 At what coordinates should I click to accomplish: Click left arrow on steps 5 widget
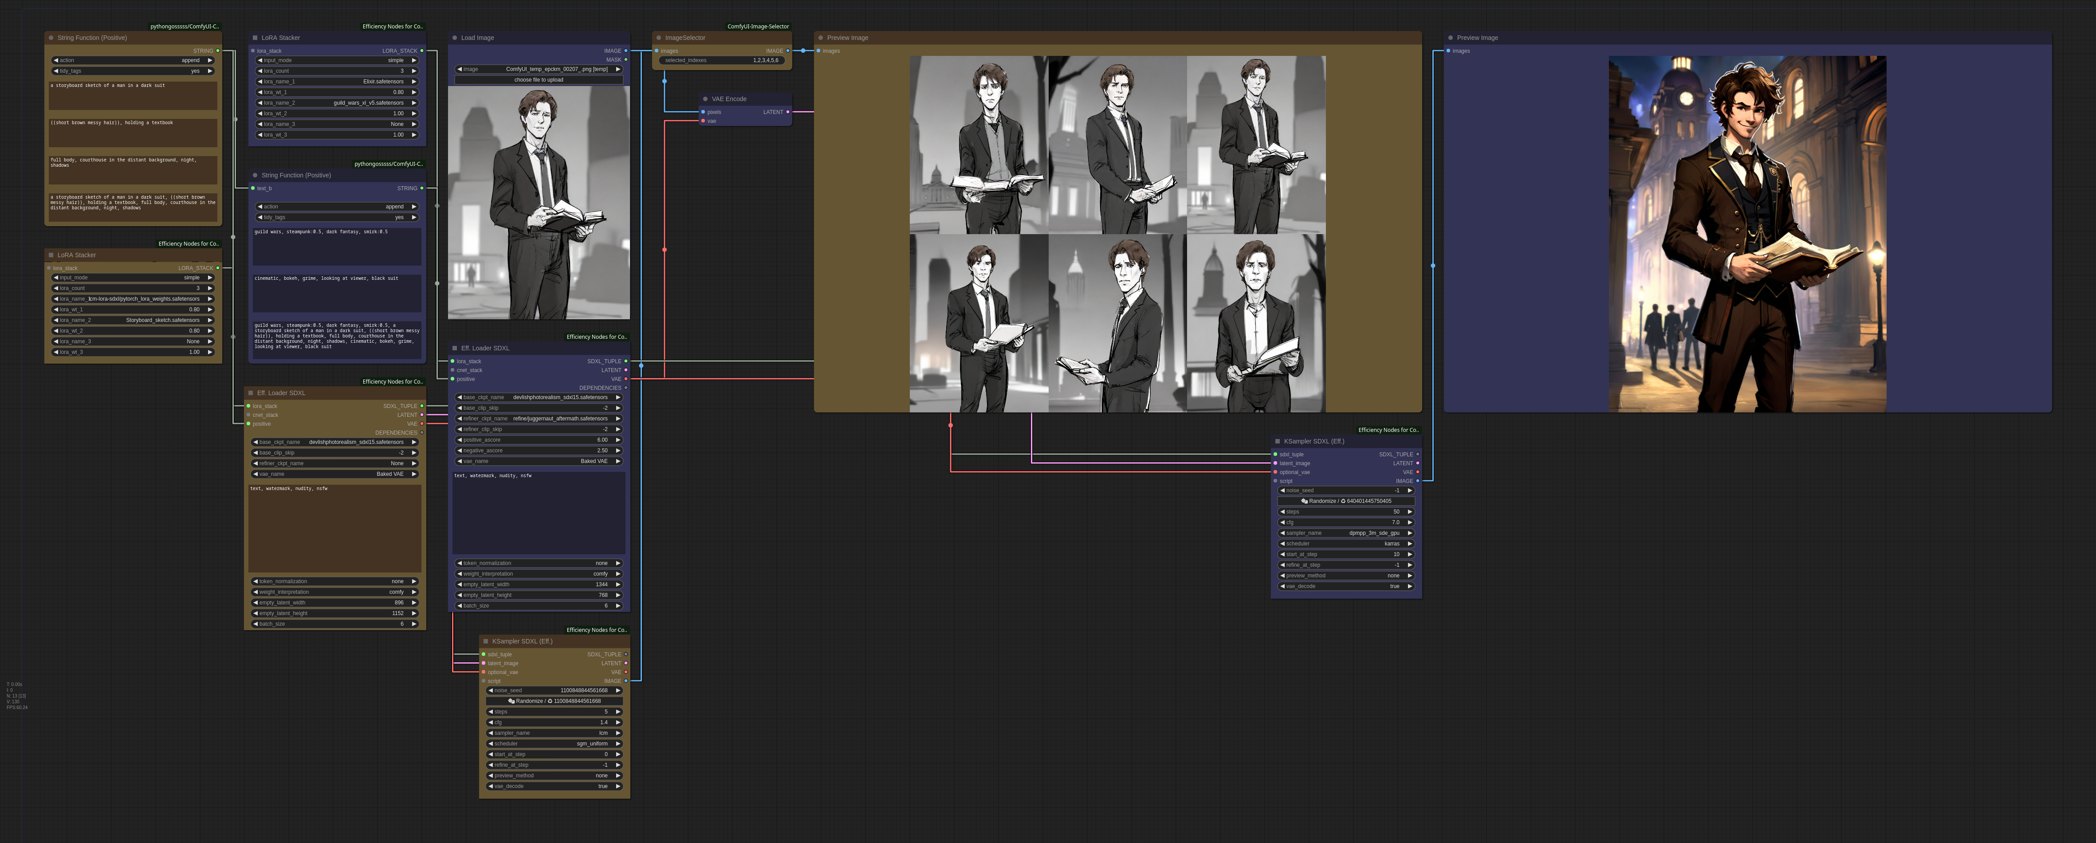pyautogui.click(x=491, y=712)
